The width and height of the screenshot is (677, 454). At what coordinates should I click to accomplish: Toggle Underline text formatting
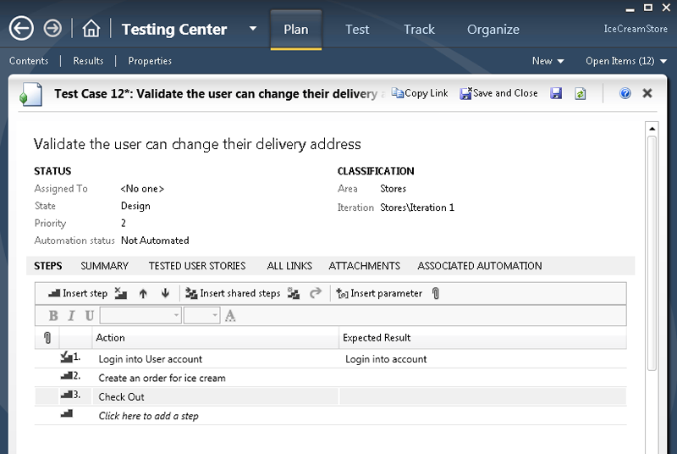89,316
